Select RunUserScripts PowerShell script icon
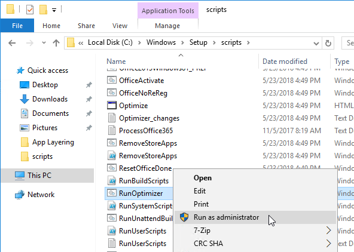This screenshot has width=354, height=252. pos(112,231)
